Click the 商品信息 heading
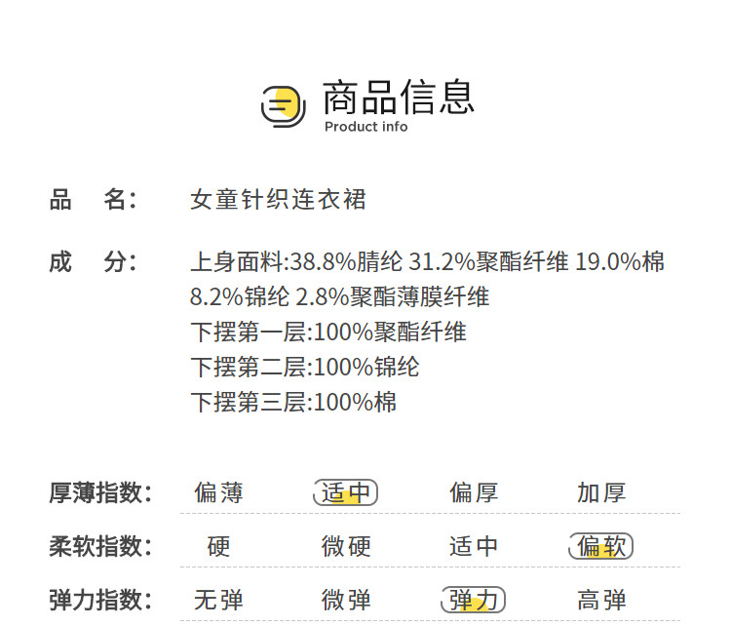 point(399,98)
